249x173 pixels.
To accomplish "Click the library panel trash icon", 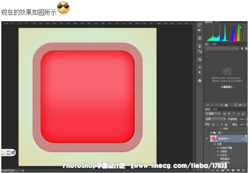I will (245, 105).
